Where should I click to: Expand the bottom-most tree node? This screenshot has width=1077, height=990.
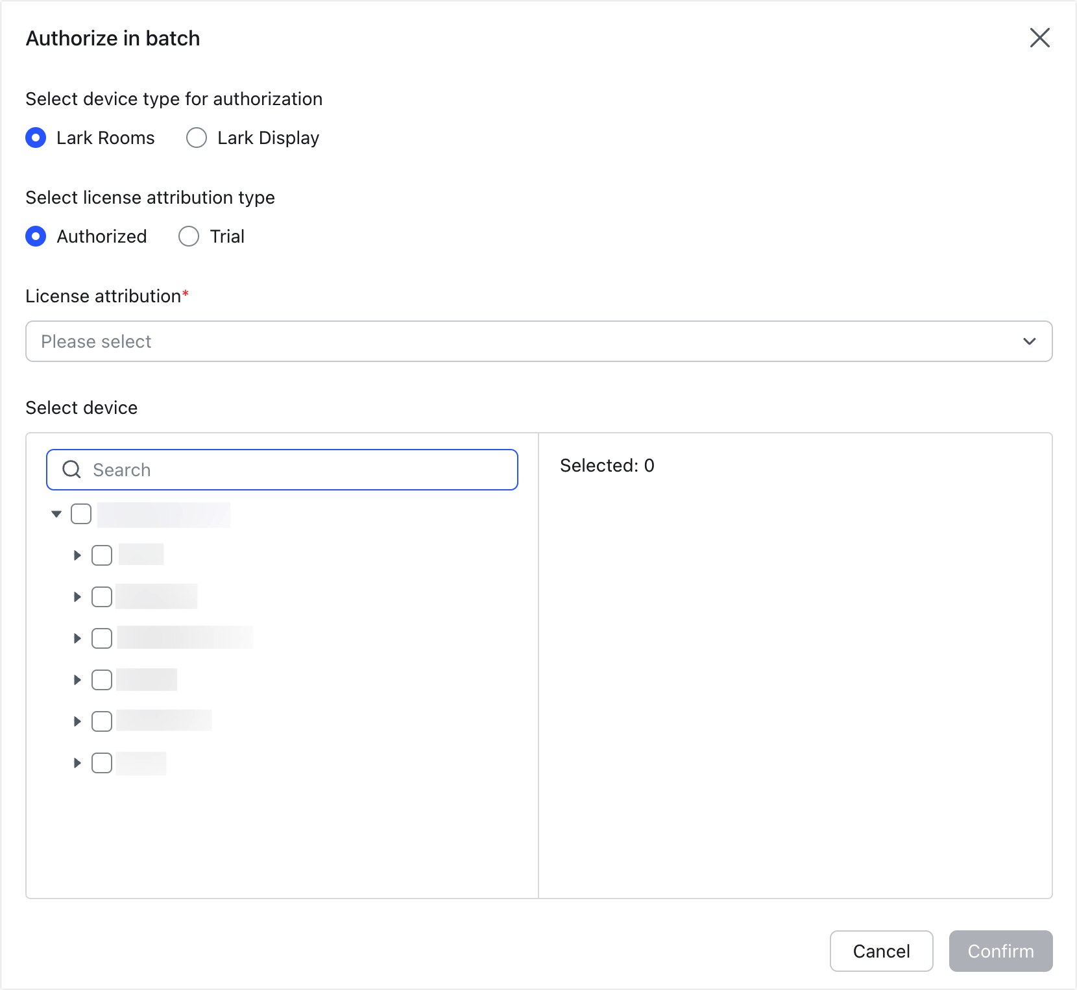tap(77, 763)
